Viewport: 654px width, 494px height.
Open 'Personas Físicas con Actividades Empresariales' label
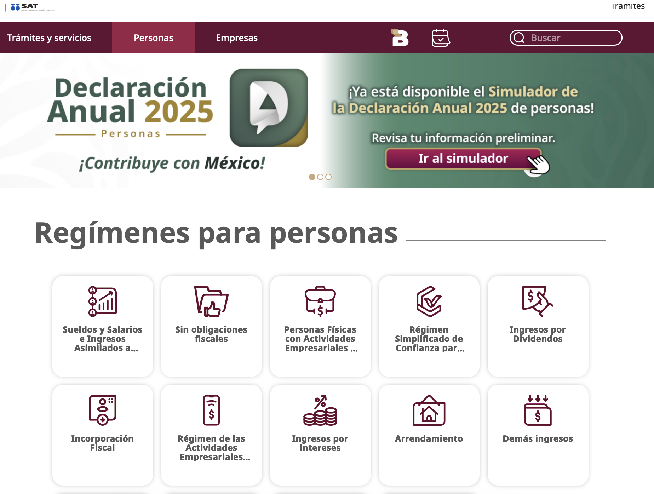pyautogui.click(x=320, y=339)
